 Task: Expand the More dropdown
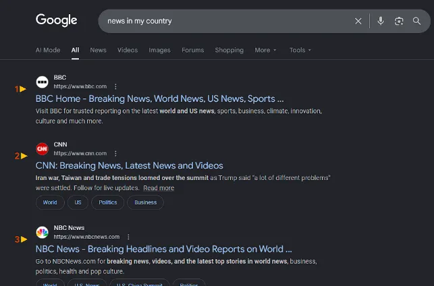265,50
